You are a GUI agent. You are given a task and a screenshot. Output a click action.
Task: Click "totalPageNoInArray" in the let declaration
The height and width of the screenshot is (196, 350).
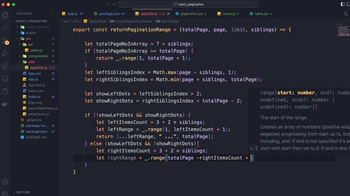click(122, 44)
